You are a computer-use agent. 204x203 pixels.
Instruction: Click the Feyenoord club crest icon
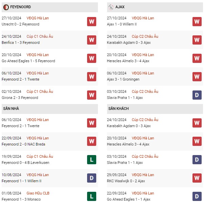pyautogui.click(x=6, y=7)
